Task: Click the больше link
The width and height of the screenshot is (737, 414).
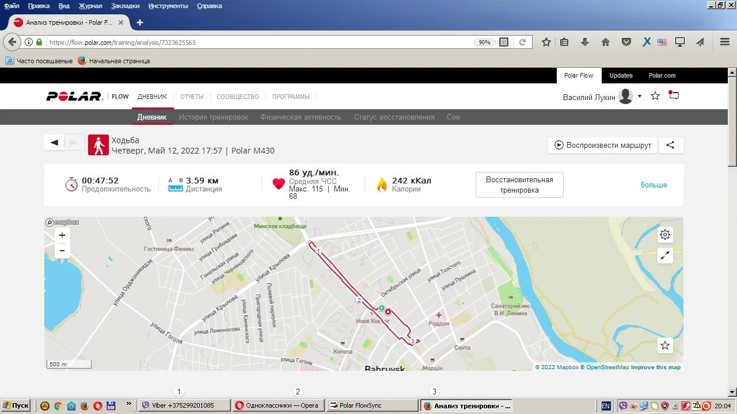Action: [x=654, y=185]
